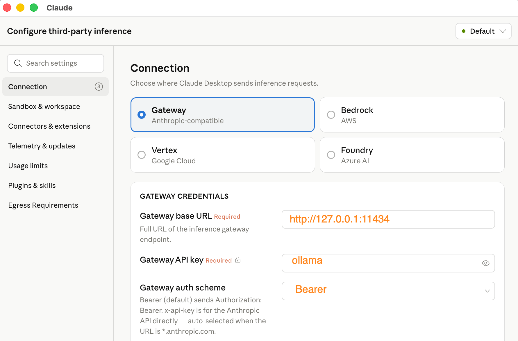This screenshot has width=518, height=341.
Task: Click the green status dot in Default
Action: (x=464, y=31)
